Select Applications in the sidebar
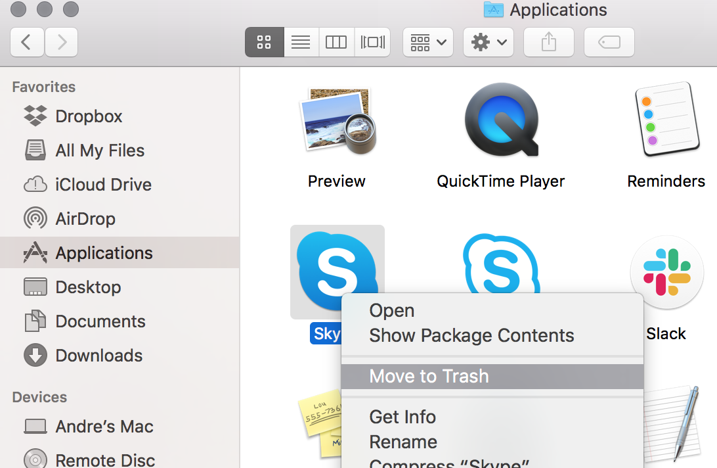 pos(119,253)
